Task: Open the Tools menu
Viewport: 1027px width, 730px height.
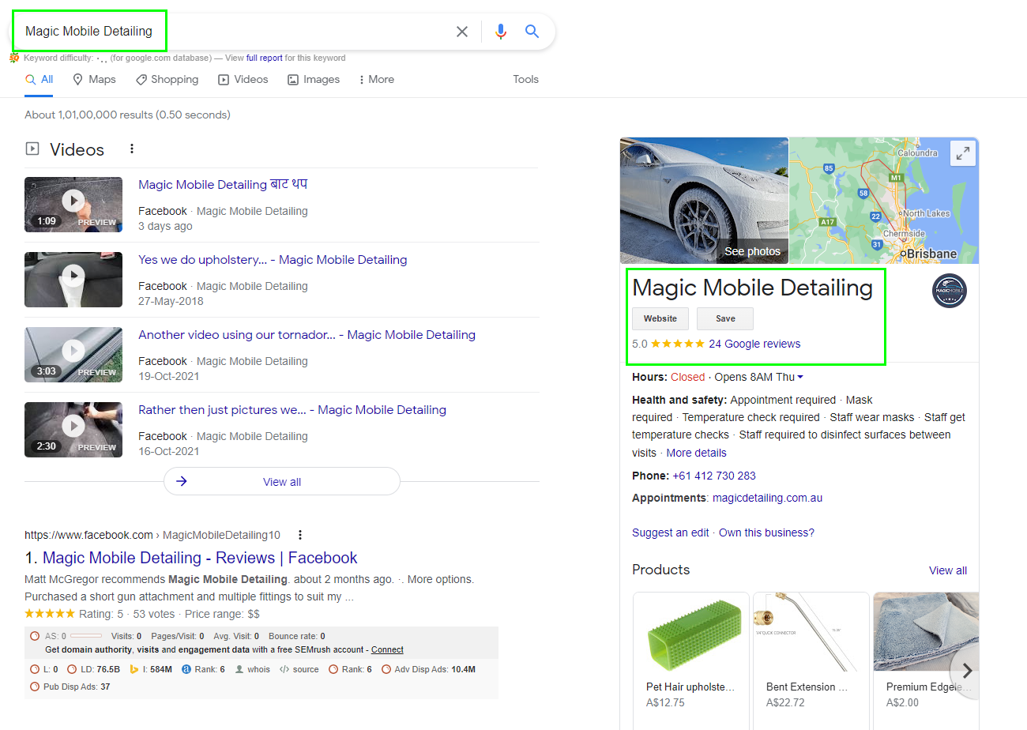Action: click(x=525, y=79)
